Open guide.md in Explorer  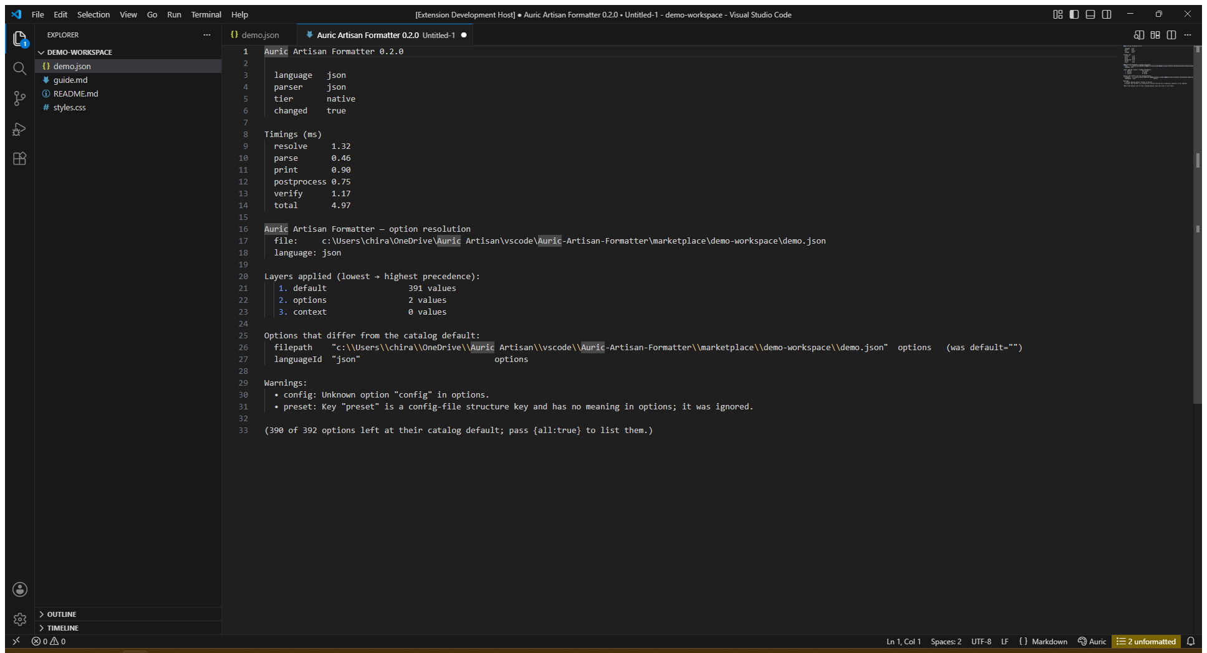(128, 80)
